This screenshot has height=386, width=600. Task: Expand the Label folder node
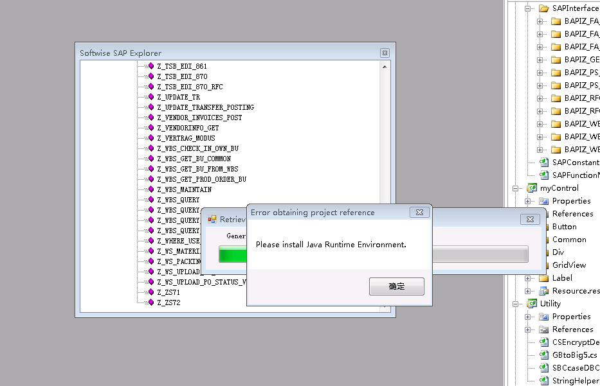[x=528, y=278]
